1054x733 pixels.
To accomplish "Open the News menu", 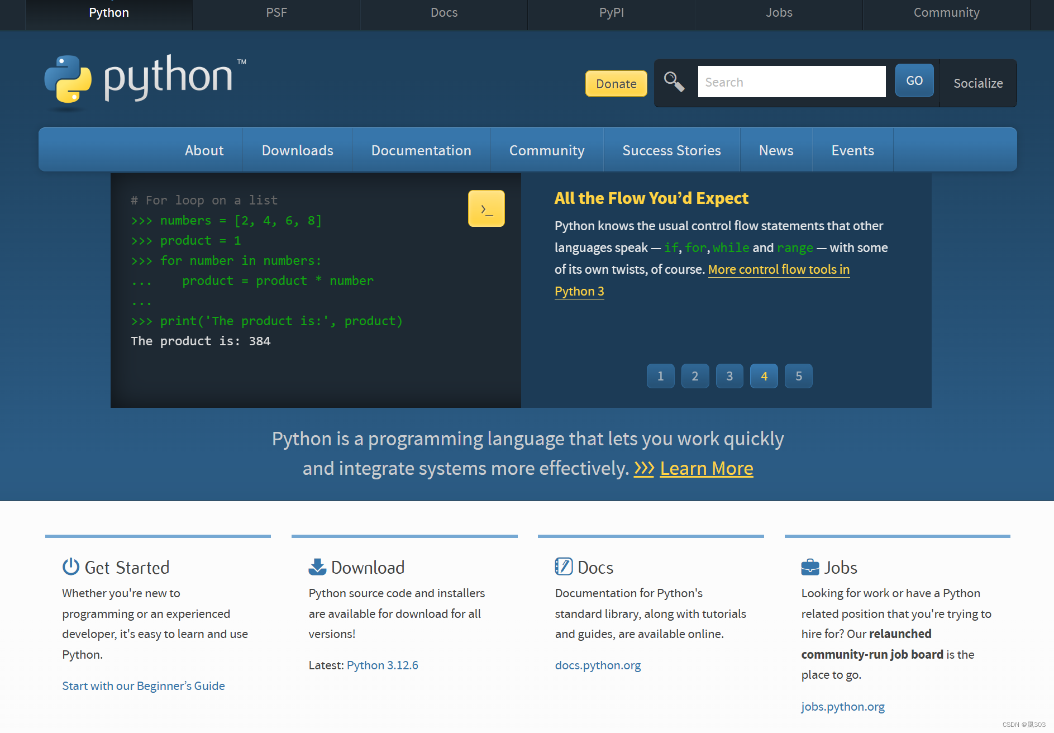I will (x=776, y=150).
